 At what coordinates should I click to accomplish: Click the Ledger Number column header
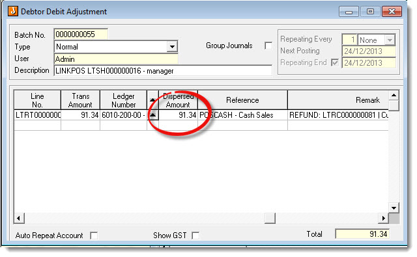point(123,100)
